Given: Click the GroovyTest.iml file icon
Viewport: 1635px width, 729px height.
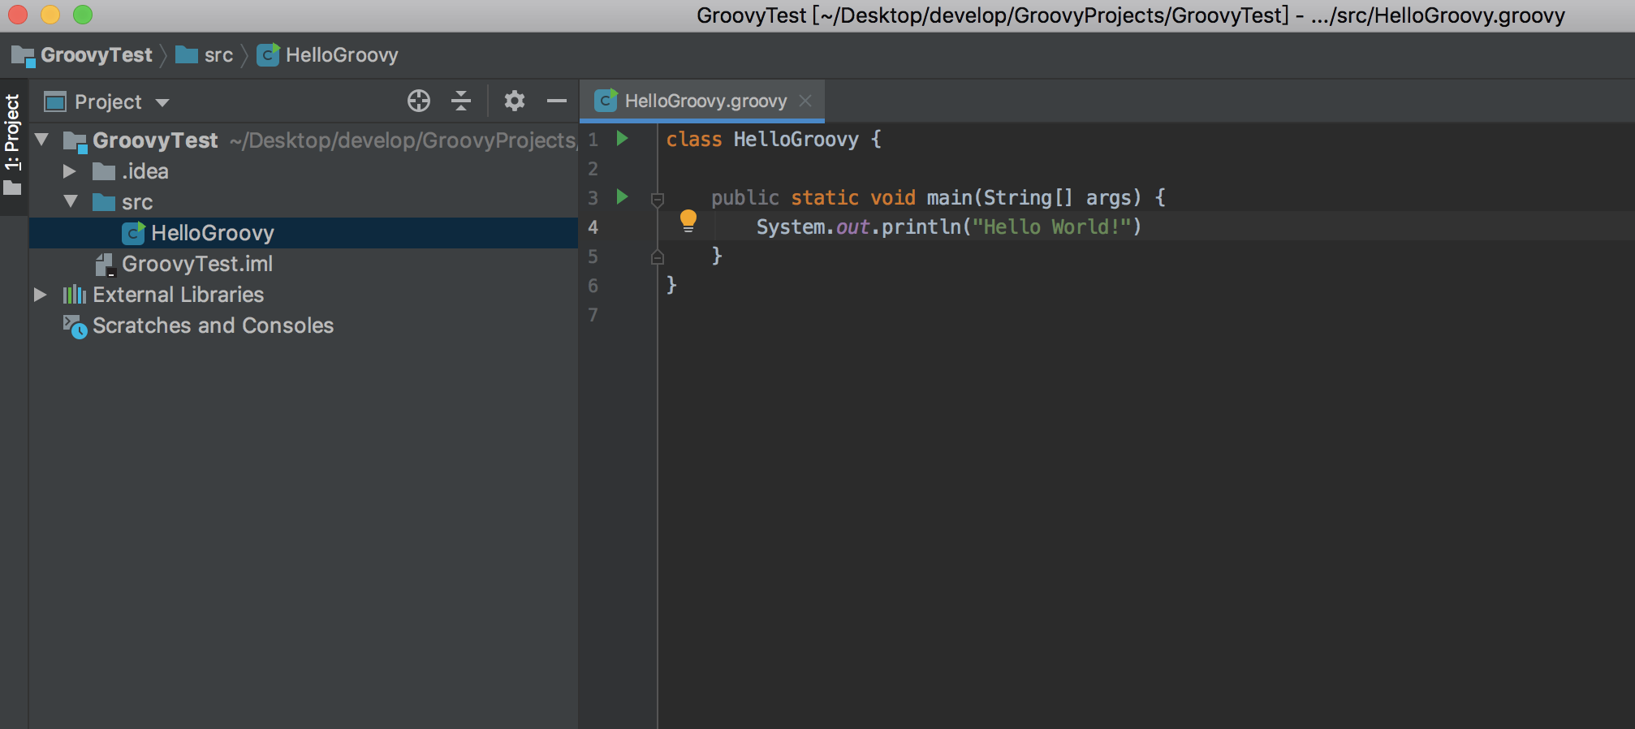Looking at the screenshot, I should coord(105,265).
